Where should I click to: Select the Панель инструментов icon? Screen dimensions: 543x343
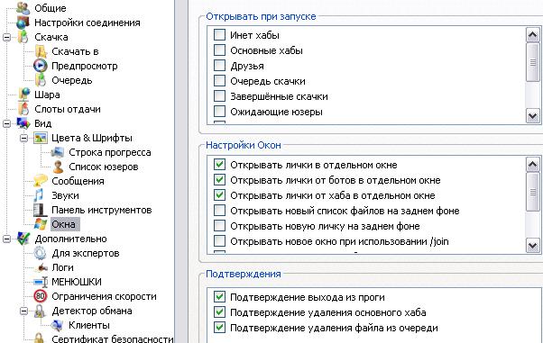[x=40, y=210]
